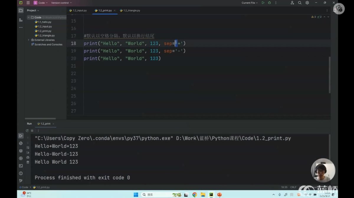Click 18:35 caret position in status bar
Image resolution: width=354 pixels, height=198 pixels.
click(x=284, y=187)
